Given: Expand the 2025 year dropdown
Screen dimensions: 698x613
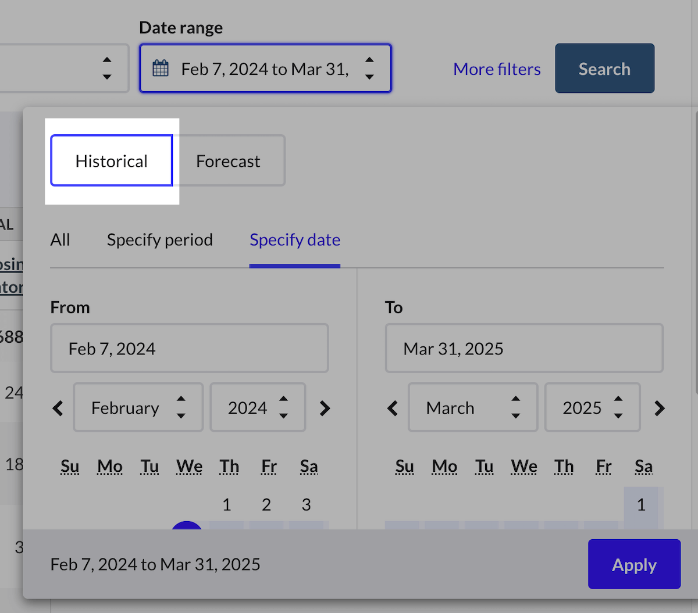Looking at the screenshot, I should point(592,407).
